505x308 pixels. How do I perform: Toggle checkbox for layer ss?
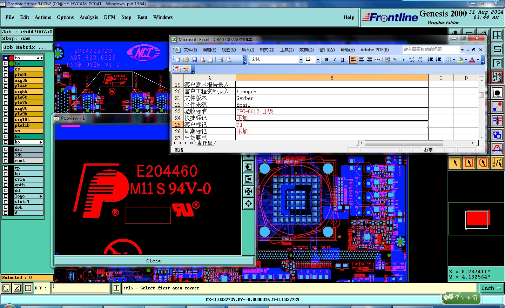coord(5,131)
